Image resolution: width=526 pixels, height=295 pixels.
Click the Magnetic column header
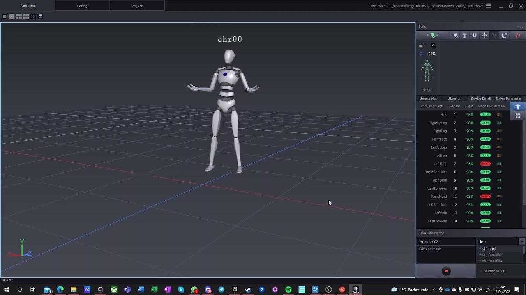point(485,107)
